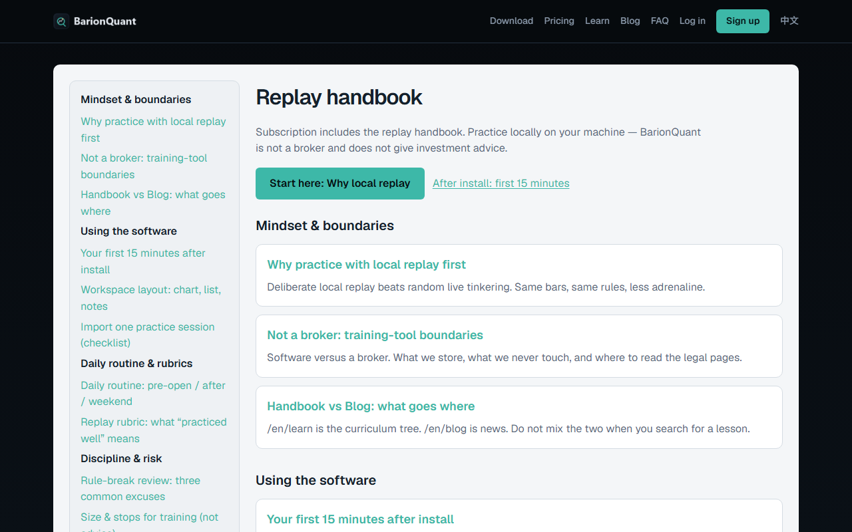Open sidebar link Workspace layout: chart, list, notes
This screenshot has height=532, width=852.
coord(151,298)
